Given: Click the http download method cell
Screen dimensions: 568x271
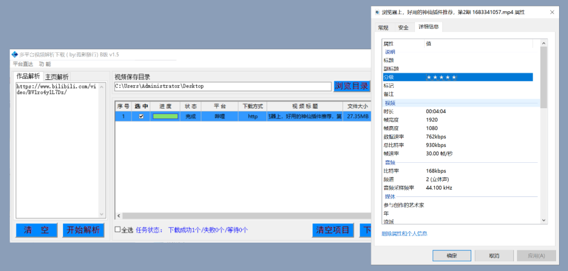Looking at the screenshot, I should [x=252, y=116].
